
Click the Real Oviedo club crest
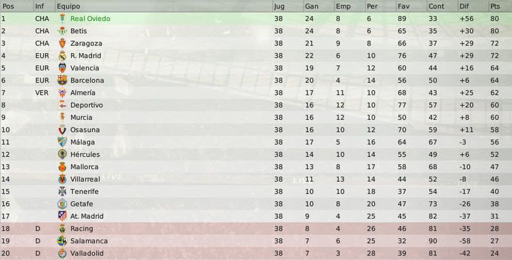(62, 19)
